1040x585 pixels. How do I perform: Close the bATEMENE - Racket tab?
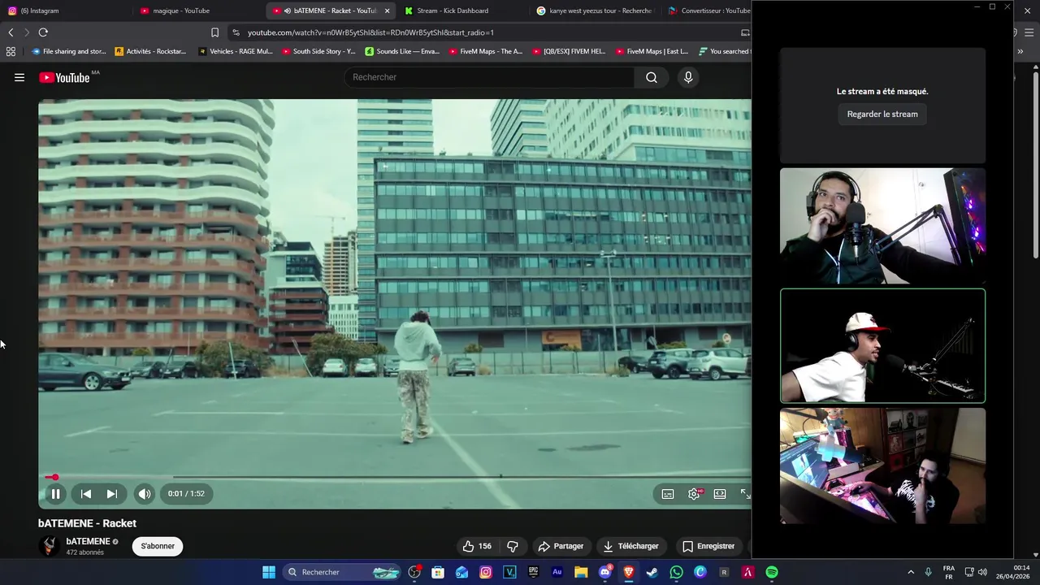pyautogui.click(x=387, y=11)
